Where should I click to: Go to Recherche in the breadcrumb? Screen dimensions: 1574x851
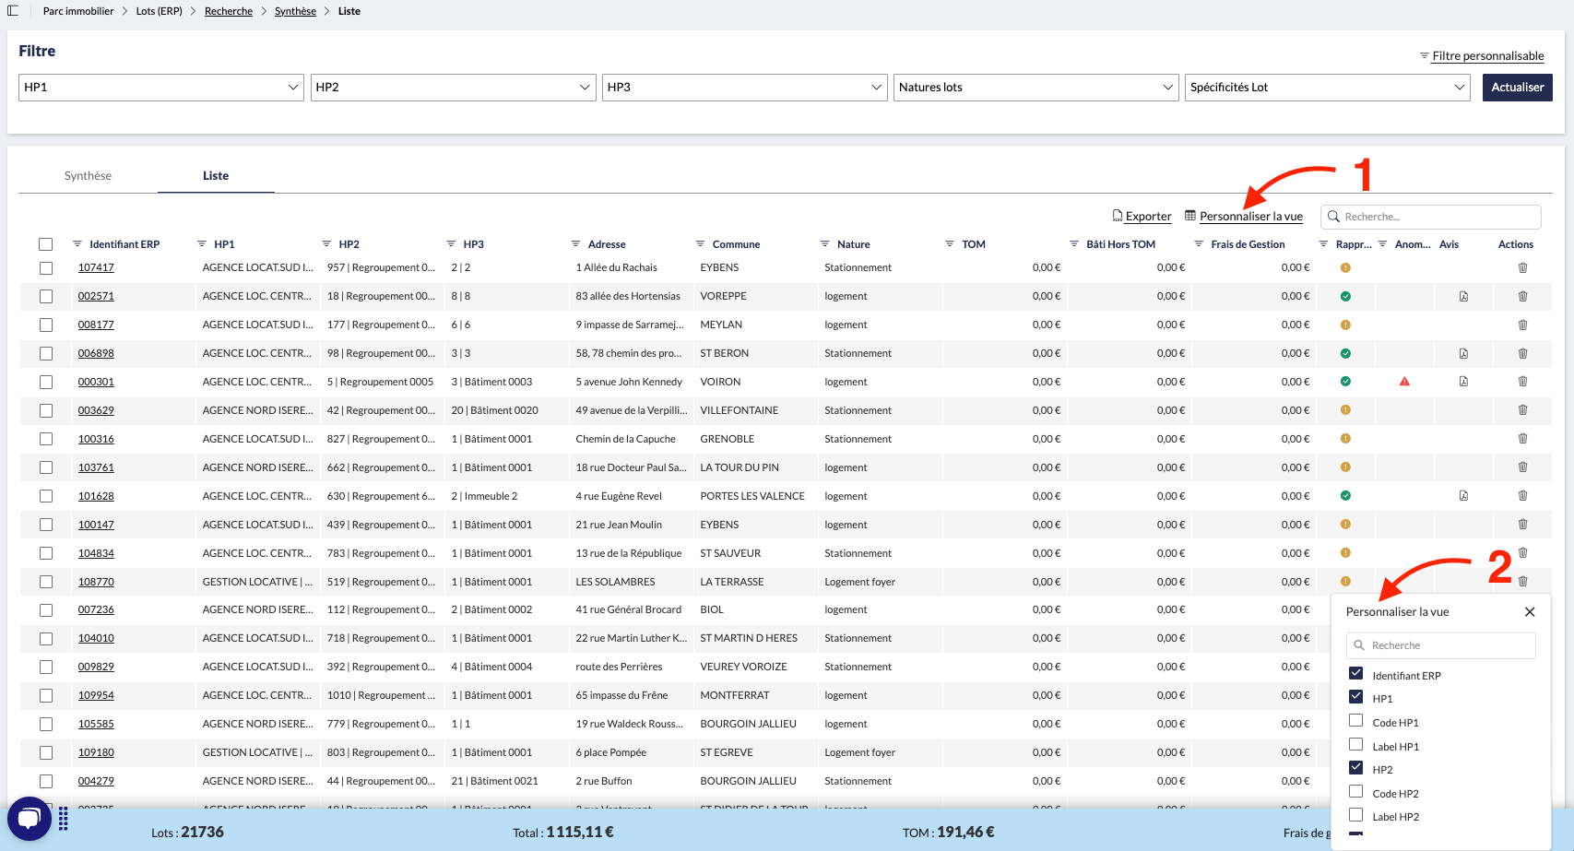[229, 11]
